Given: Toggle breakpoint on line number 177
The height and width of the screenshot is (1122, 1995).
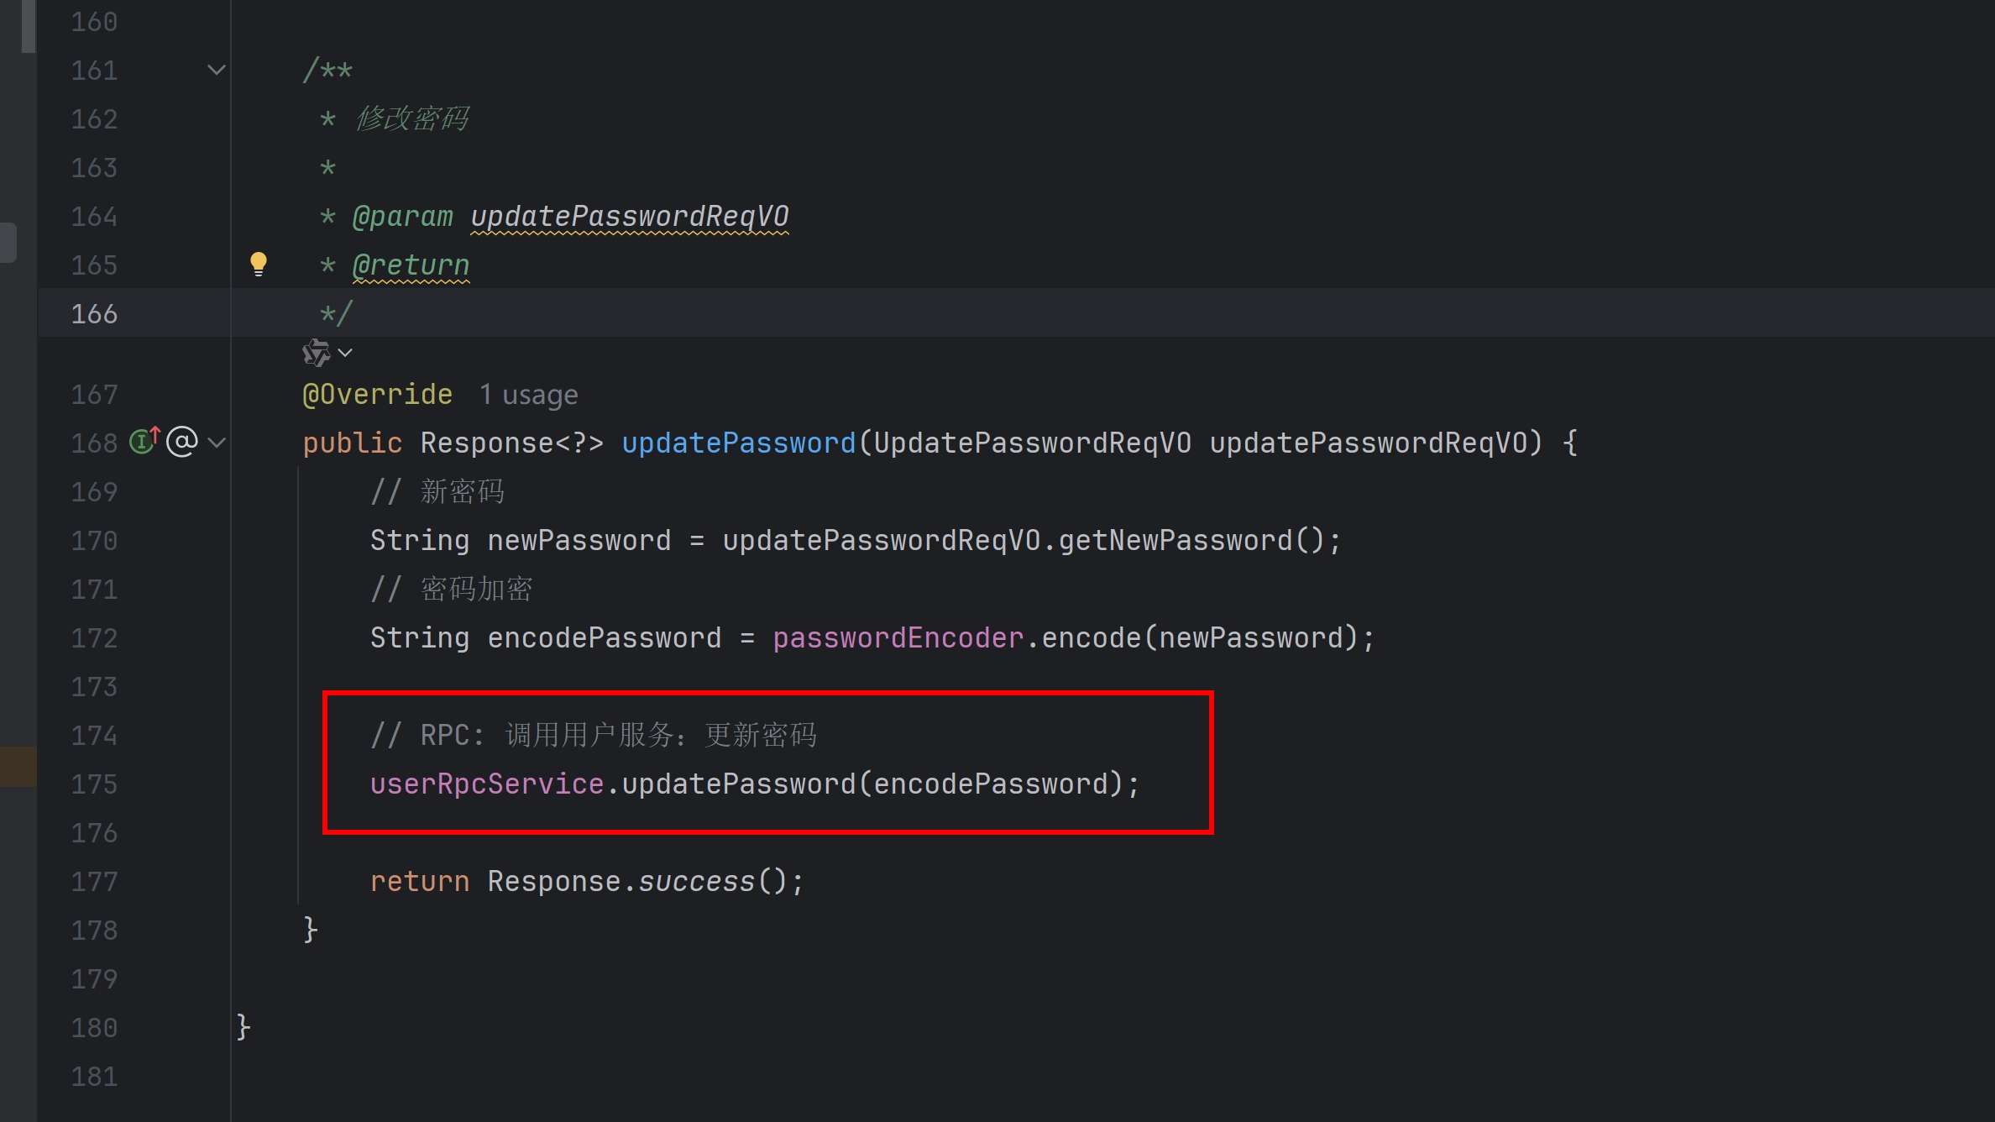Looking at the screenshot, I should pos(94,882).
